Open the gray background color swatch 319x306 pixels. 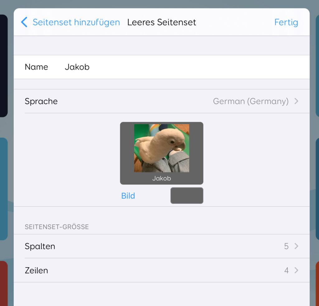(x=187, y=195)
